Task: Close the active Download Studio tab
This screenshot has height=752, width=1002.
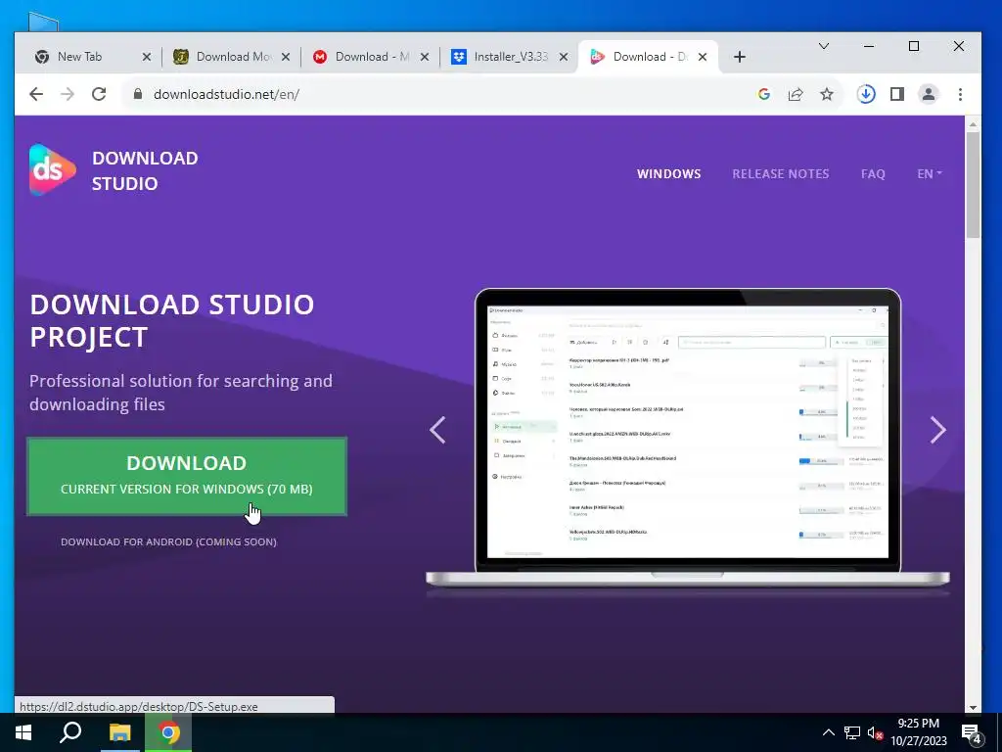Action: 703,57
